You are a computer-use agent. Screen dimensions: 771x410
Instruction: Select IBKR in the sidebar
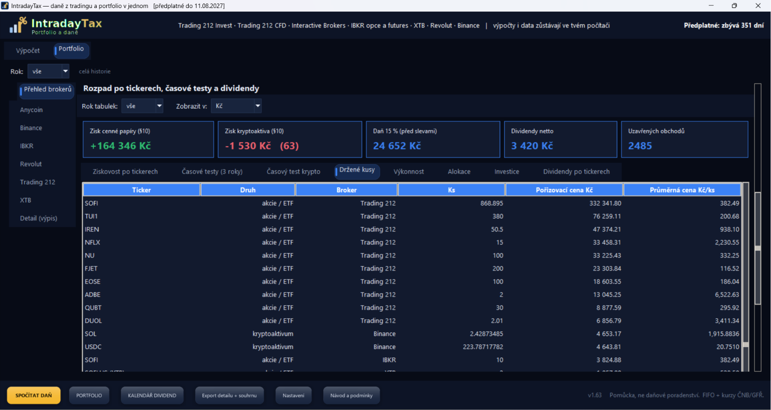(x=27, y=146)
